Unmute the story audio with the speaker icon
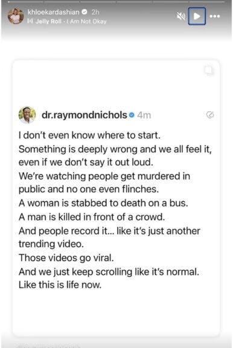 [x=181, y=16]
